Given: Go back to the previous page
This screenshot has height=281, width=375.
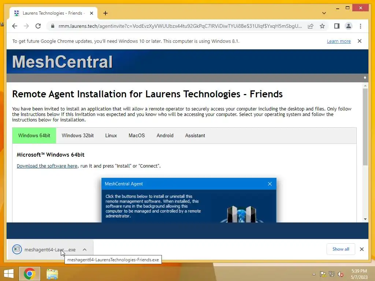Looking at the screenshot, I should (15, 26).
